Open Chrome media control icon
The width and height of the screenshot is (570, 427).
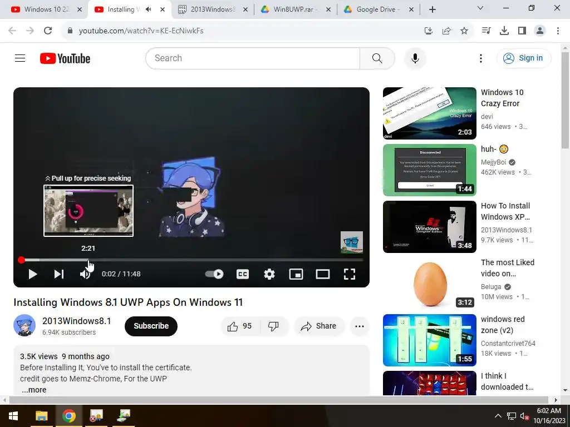[486, 31]
